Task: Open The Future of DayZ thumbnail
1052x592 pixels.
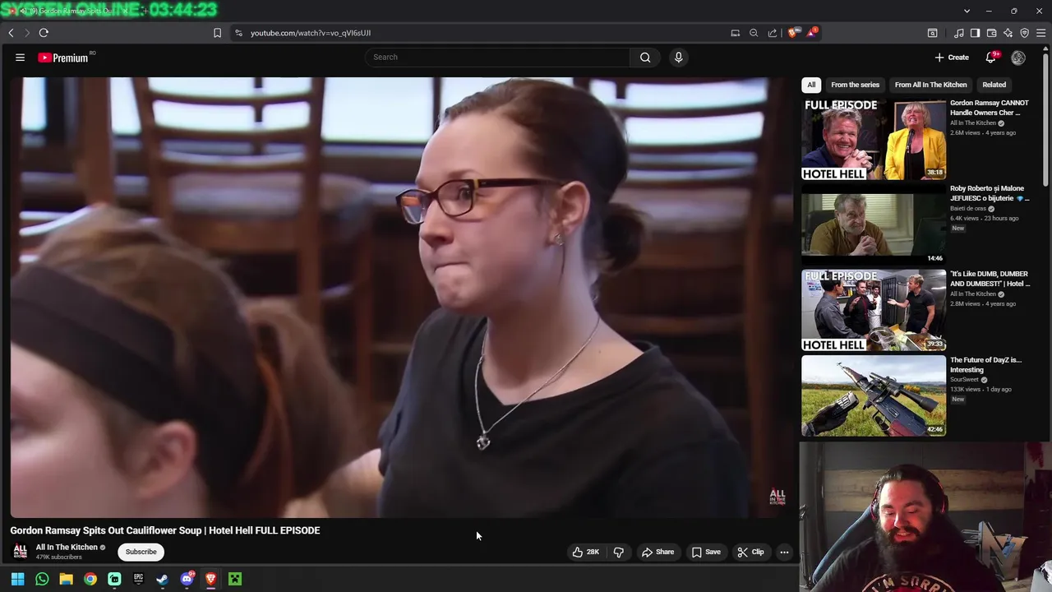Action: 874,395
